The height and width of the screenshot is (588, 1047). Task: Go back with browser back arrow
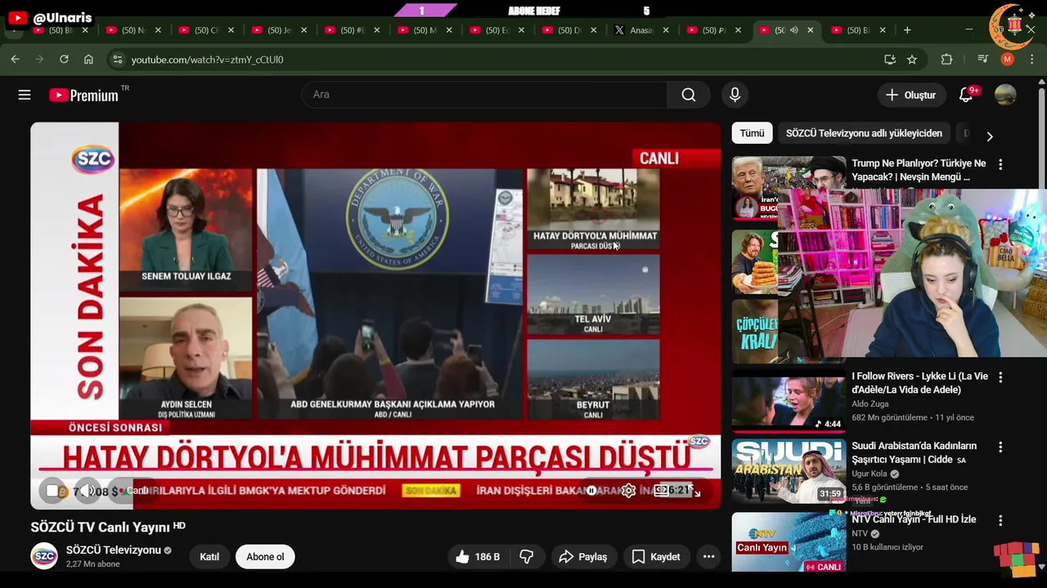coord(15,60)
